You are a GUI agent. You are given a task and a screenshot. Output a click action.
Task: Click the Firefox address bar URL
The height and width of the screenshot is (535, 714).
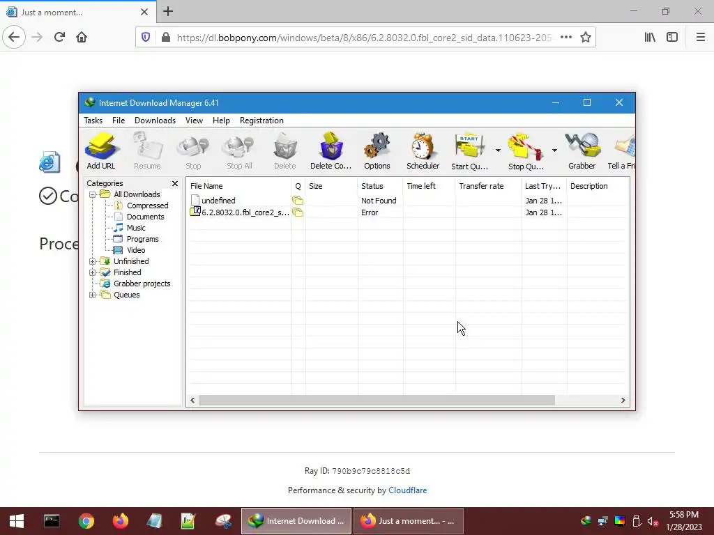click(x=364, y=38)
